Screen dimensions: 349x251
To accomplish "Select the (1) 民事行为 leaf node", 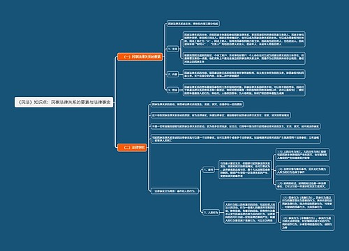I will [307, 202].
